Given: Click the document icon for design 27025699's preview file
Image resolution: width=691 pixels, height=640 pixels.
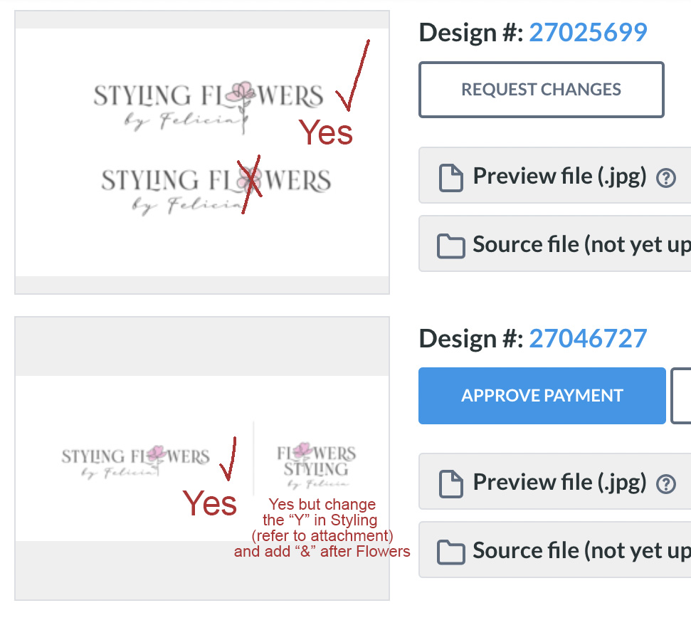Looking at the screenshot, I should click(451, 177).
